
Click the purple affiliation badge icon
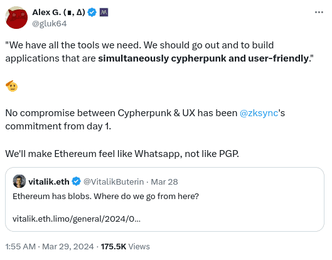(x=104, y=13)
